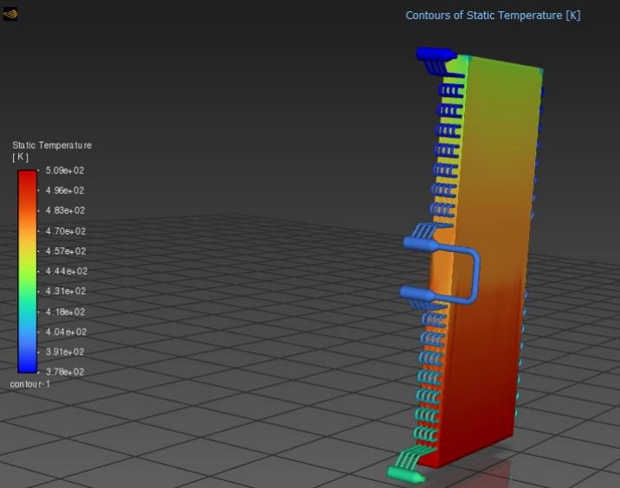This screenshot has width=620, height=488.
Task: Click the lower middle manifold header
Action: (416, 294)
